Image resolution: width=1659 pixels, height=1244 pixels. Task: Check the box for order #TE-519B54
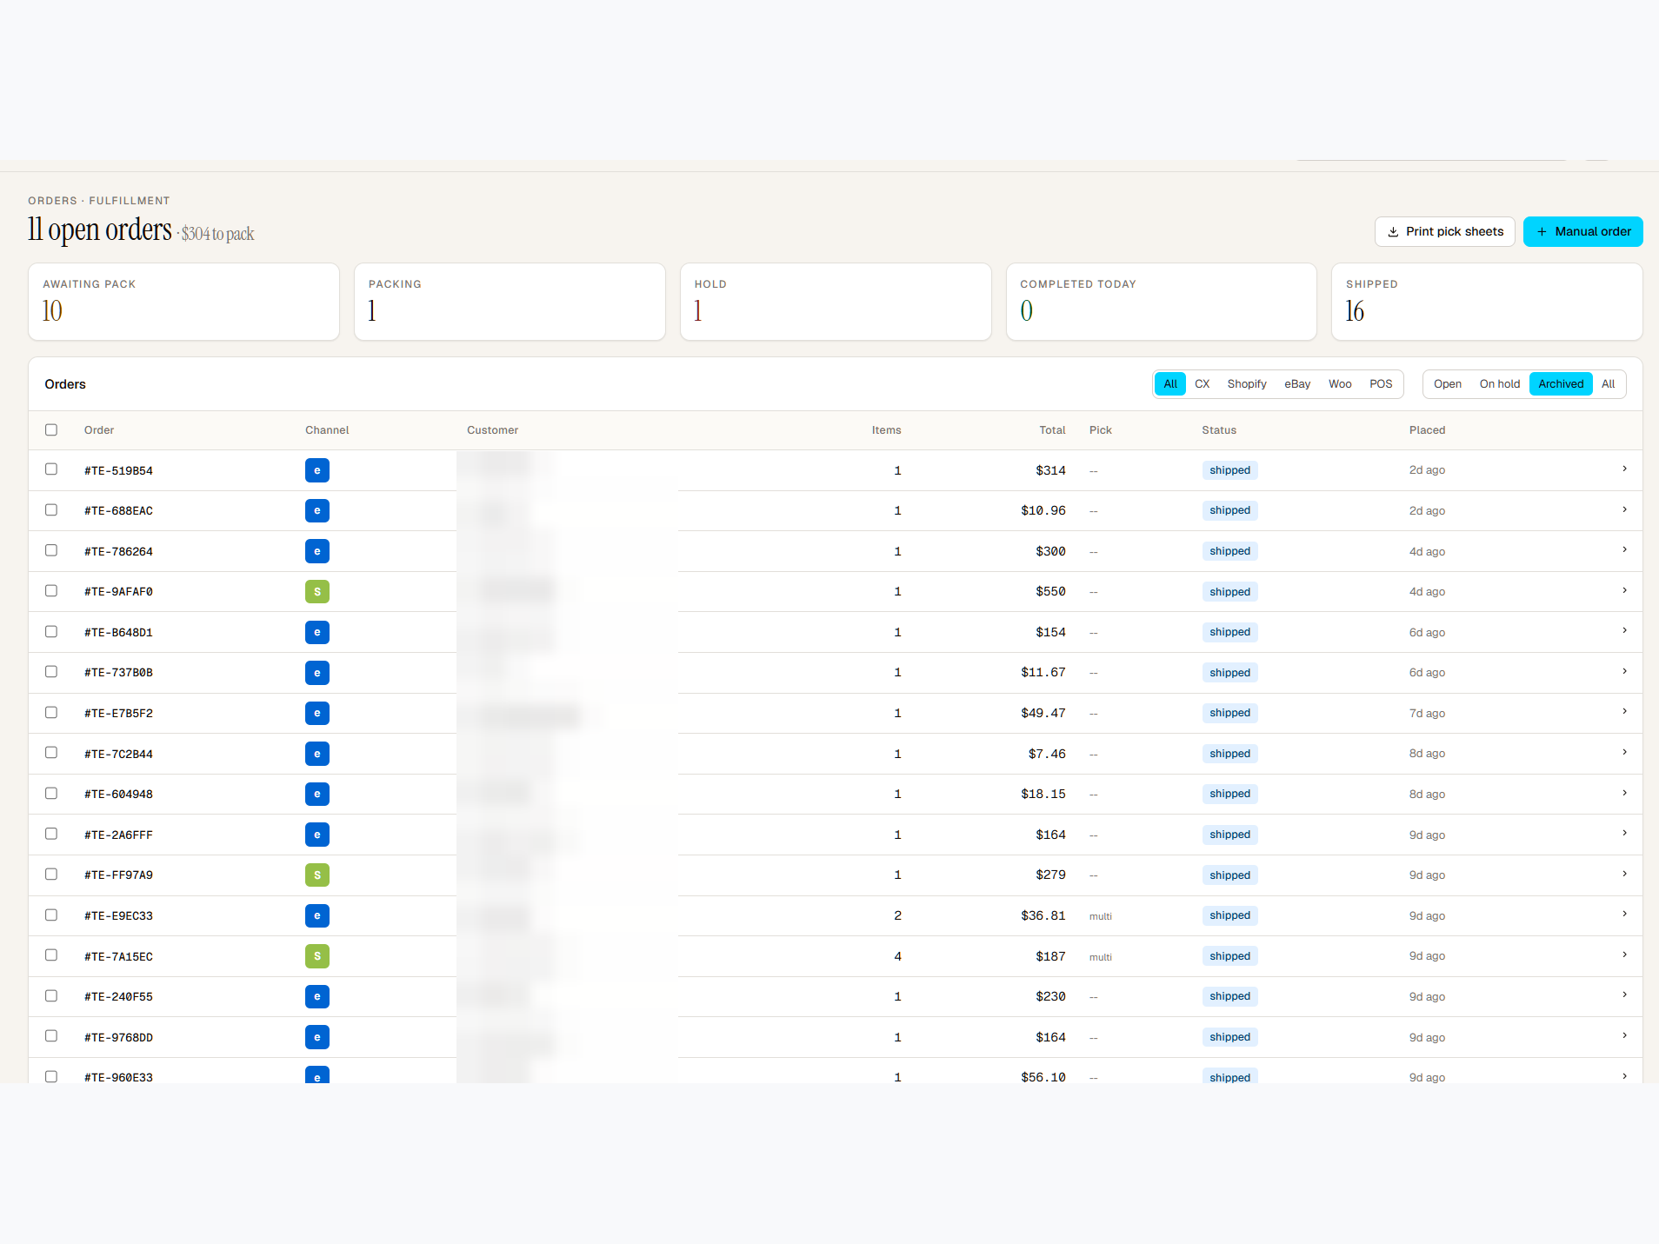click(x=51, y=469)
